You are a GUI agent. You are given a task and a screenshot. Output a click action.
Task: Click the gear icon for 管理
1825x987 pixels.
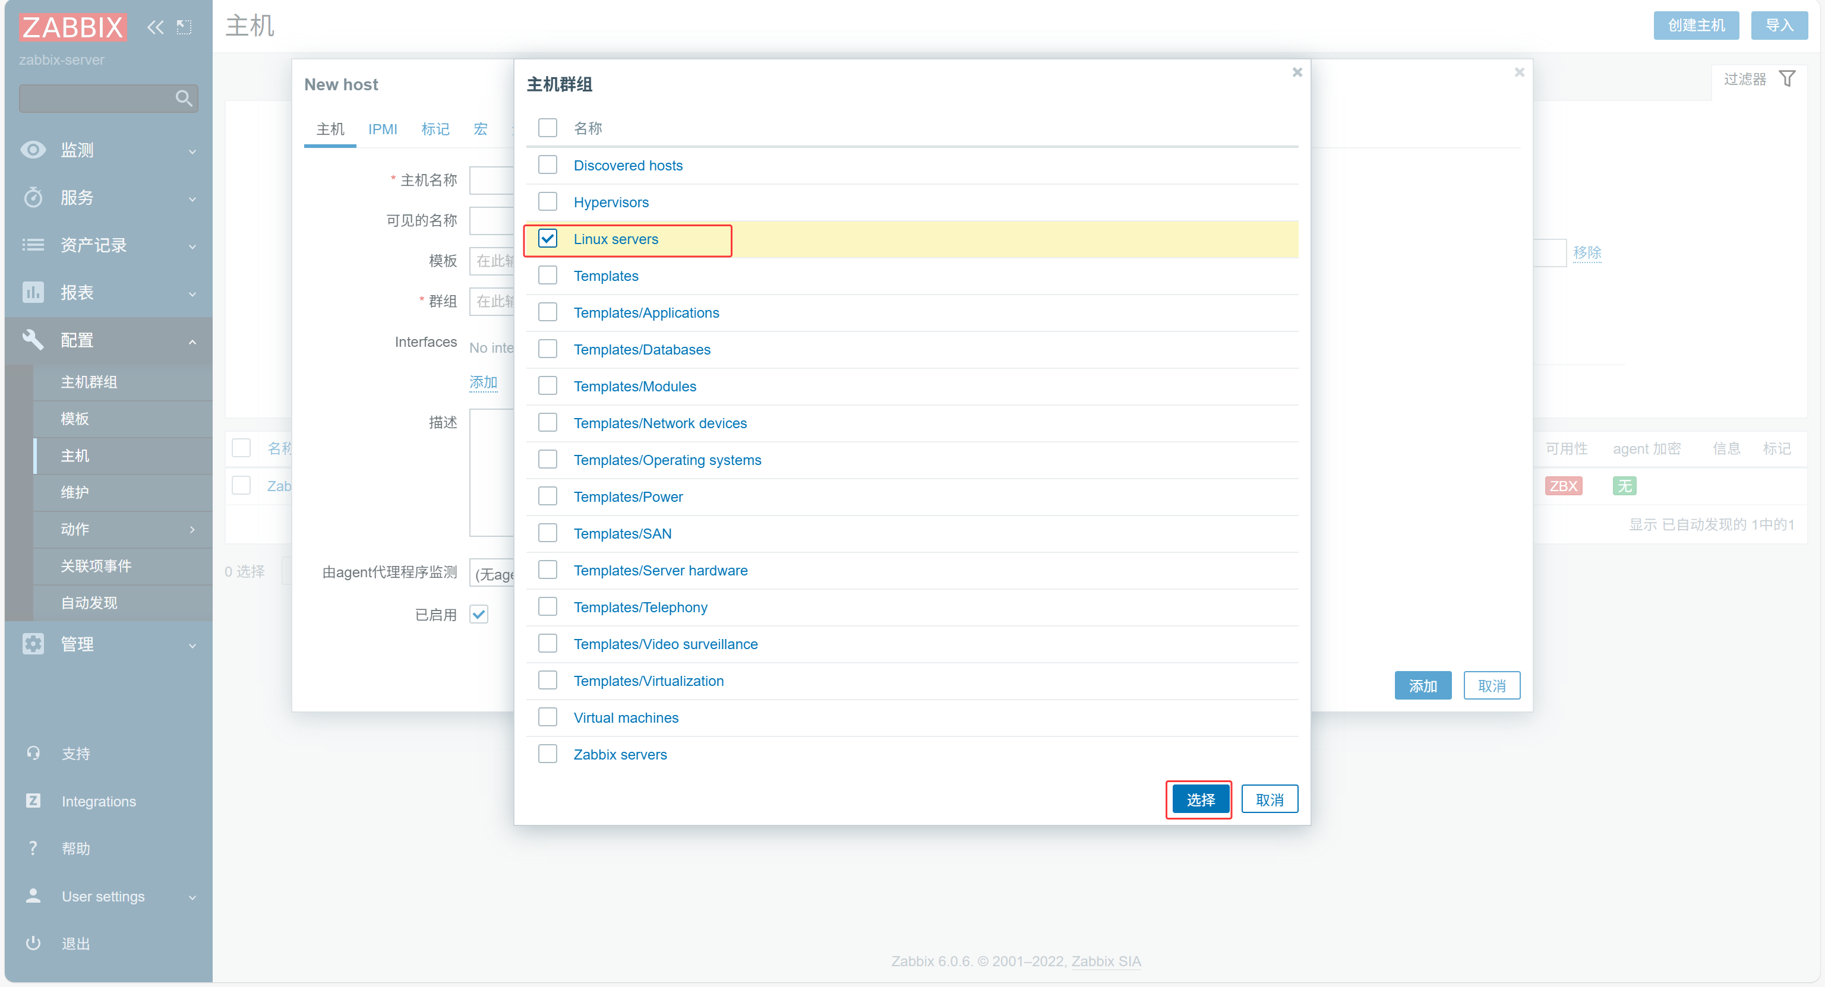(33, 644)
